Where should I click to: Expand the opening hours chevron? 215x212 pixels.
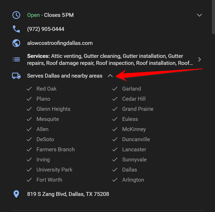199,15
